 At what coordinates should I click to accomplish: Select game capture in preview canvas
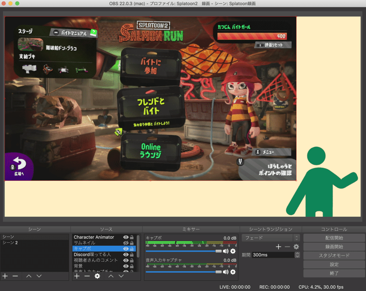coord(151,98)
